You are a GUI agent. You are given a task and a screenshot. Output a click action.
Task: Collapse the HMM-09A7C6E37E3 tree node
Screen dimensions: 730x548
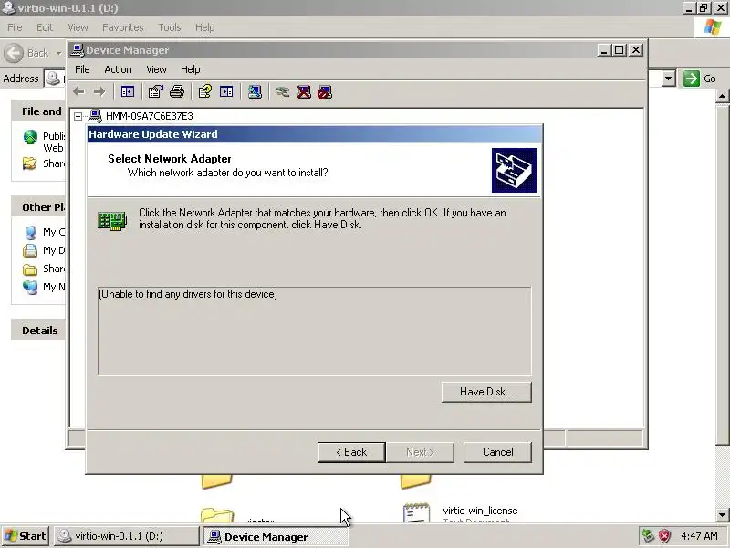[78, 116]
